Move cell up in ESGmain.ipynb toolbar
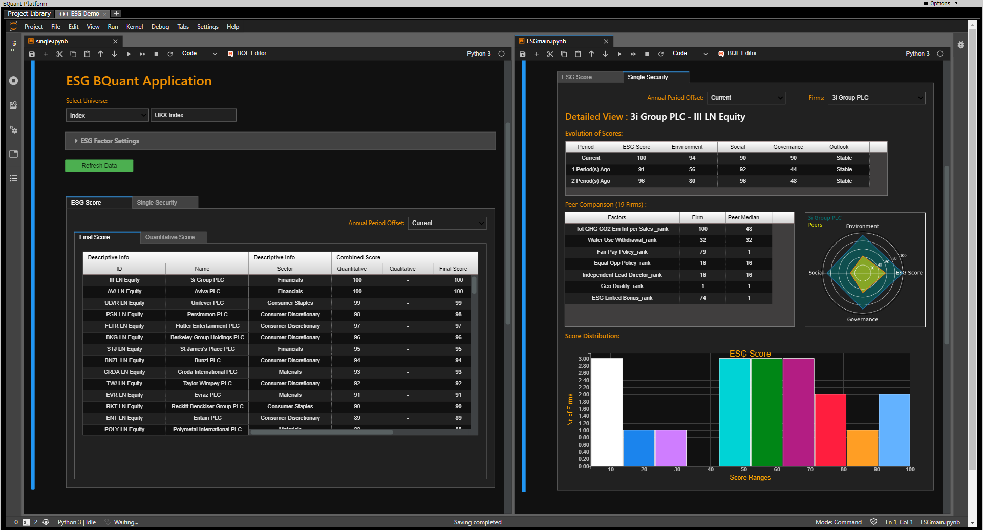The image size is (983, 530). (591, 54)
